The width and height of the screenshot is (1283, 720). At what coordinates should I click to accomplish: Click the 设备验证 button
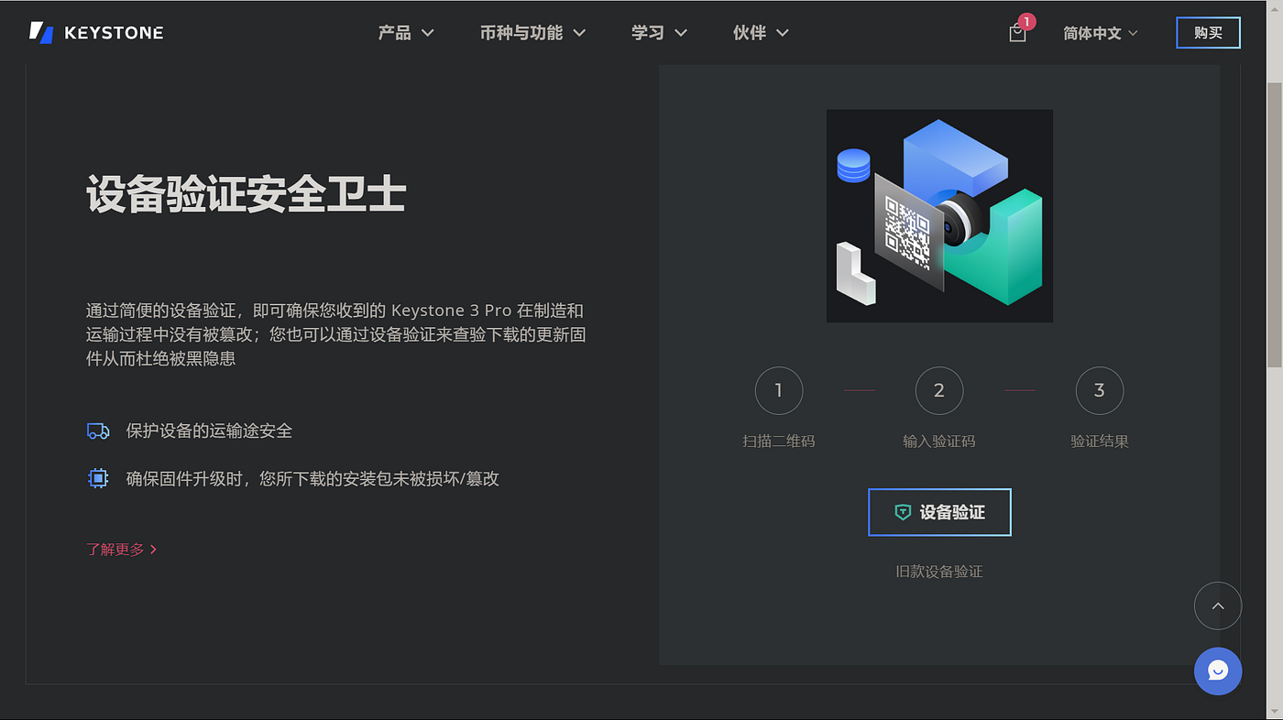(x=939, y=512)
